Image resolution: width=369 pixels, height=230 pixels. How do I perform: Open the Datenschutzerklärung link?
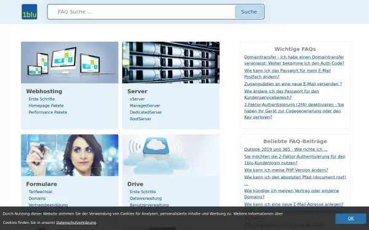[x=76, y=223]
